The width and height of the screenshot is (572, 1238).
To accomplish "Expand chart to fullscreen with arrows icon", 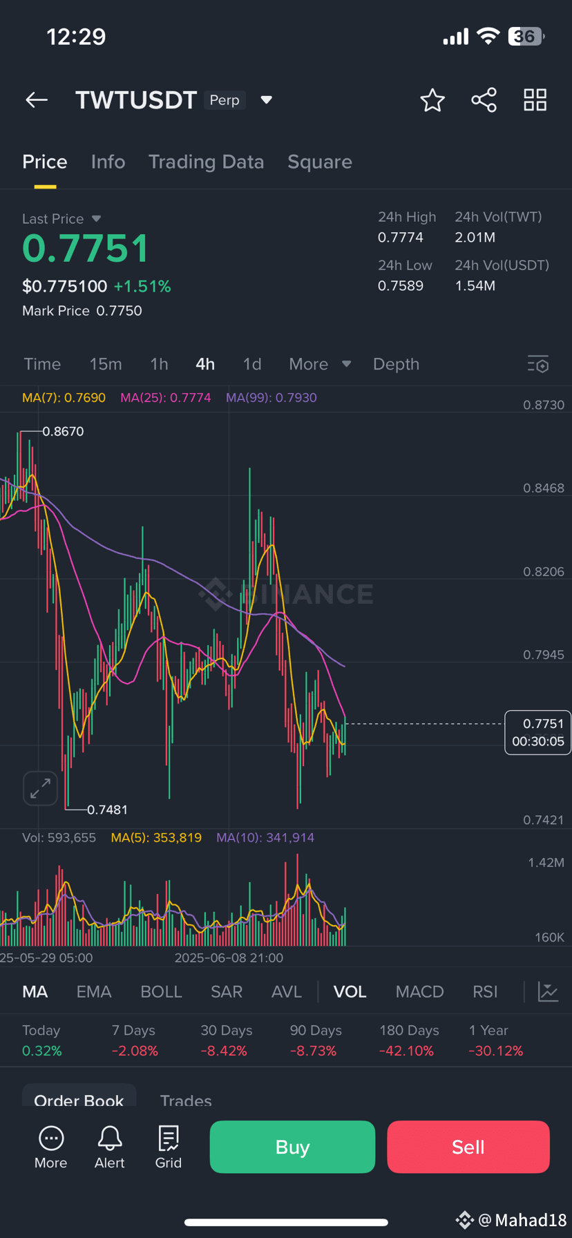I will click(x=40, y=788).
